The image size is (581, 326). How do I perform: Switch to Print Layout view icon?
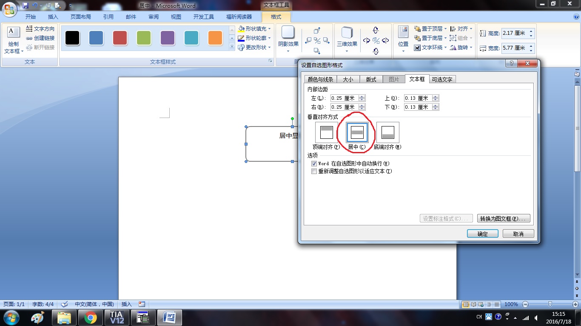point(466,304)
